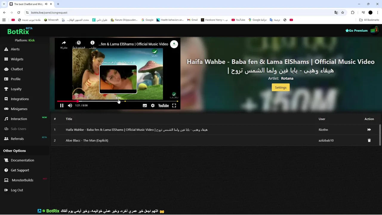Click the video info icon
Screen dimensions: 382x215
tap(93, 43)
